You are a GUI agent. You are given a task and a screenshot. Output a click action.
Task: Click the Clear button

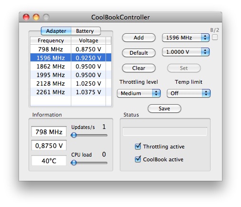pos(139,68)
